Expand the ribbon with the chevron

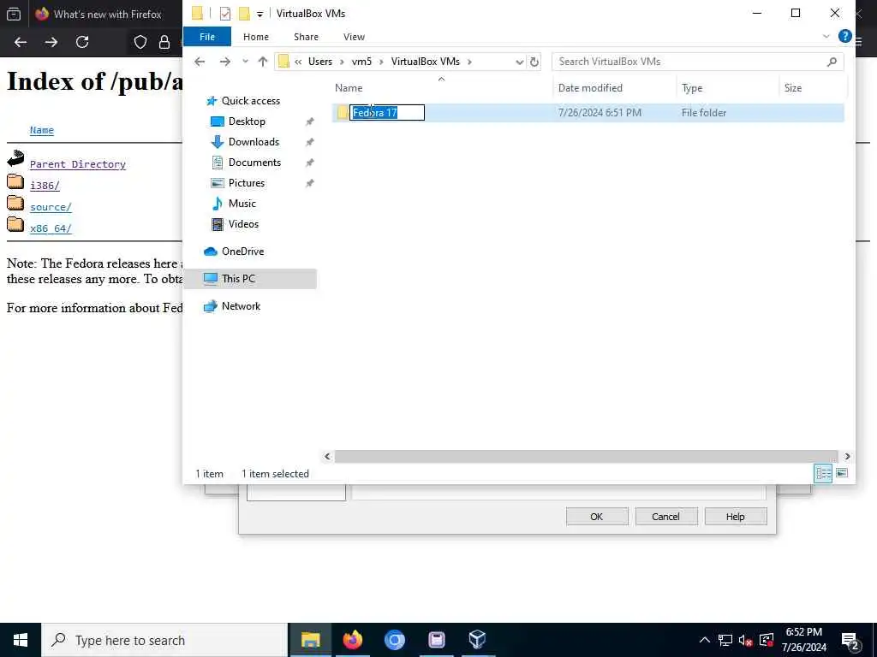tap(826, 36)
